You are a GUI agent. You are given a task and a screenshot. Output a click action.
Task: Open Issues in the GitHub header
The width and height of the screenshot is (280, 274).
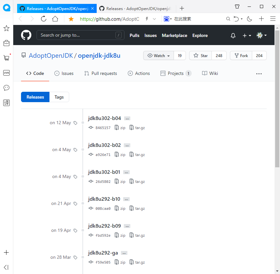(151, 35)
